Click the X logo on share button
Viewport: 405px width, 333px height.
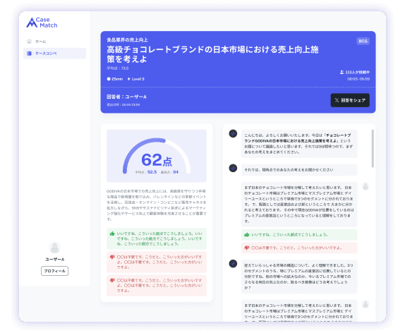[337, 100]
